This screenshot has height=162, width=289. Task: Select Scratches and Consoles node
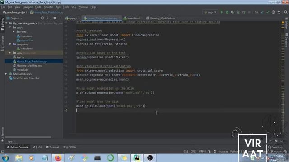coord(26,78)
